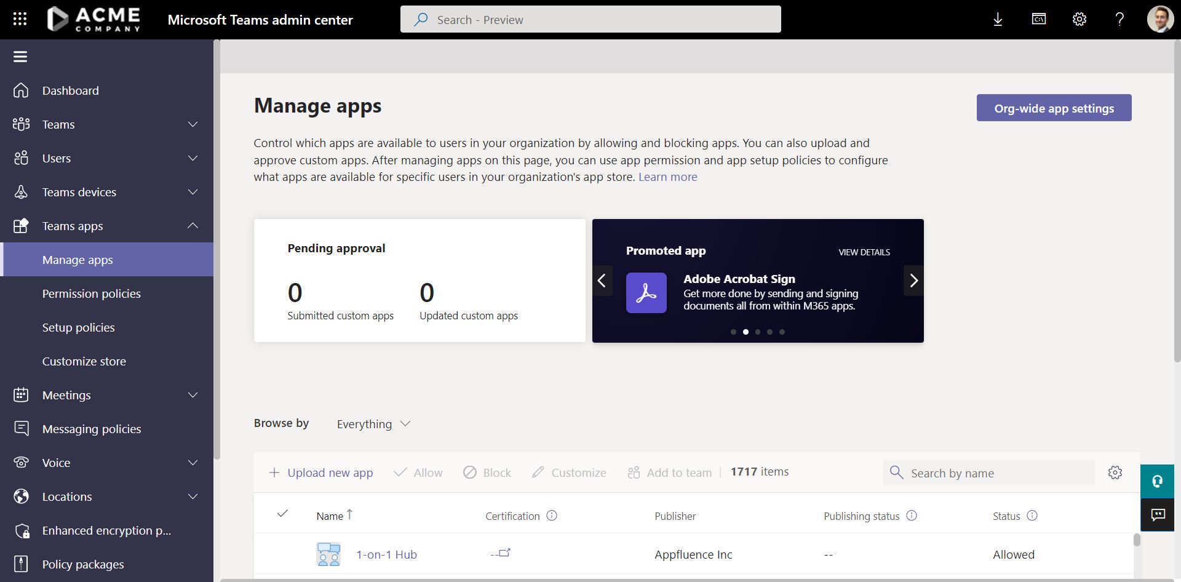Click the Messaging policies icon
The height and width of the screenshot is (582, 1181).
(x=21, y=428)
